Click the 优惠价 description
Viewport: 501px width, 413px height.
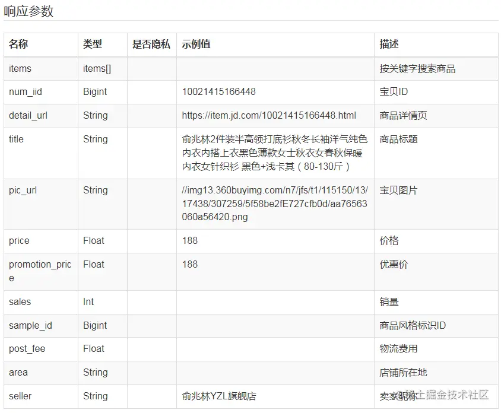point(394,265)
